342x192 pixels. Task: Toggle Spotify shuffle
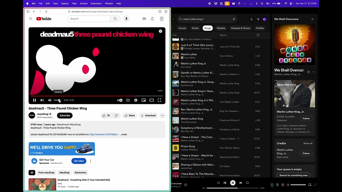(x=218, y=183)
